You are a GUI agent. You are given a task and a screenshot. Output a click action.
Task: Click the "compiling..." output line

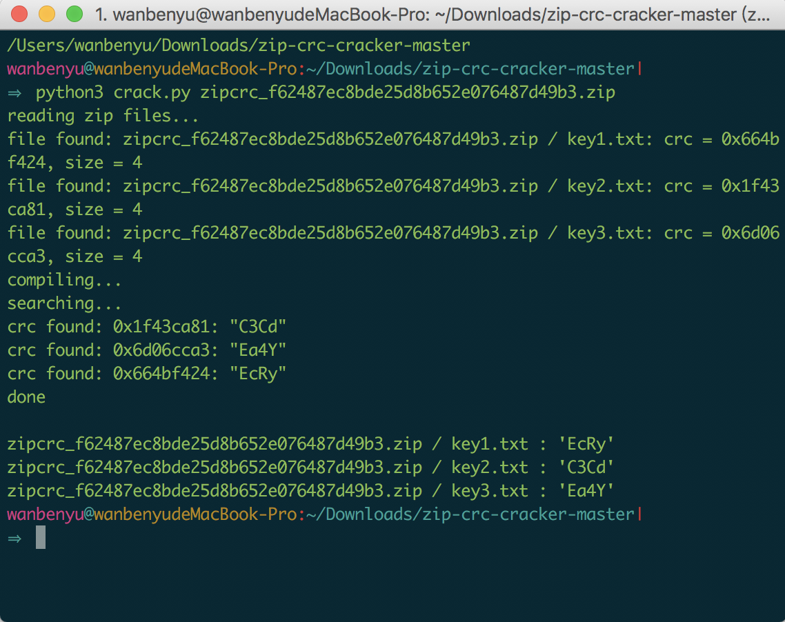point(65,280)
